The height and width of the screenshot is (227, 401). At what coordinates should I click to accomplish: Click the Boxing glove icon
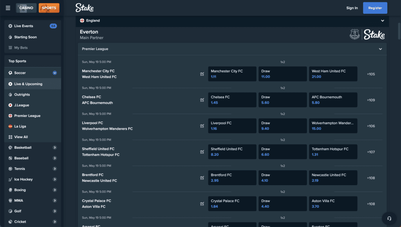coord(10,190)
